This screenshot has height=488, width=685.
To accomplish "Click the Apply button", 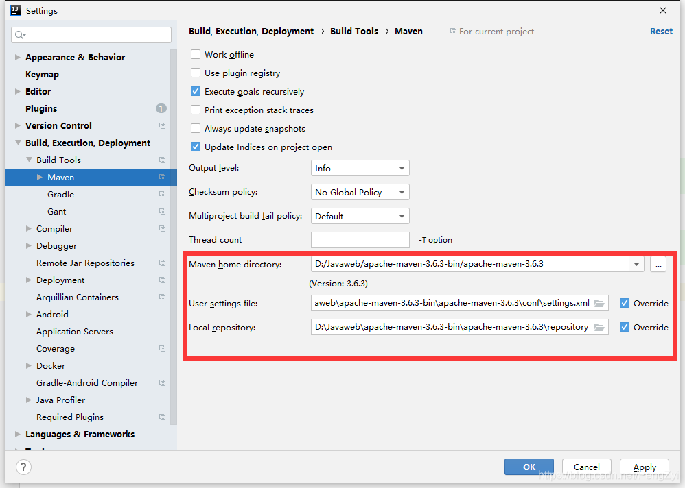I will pyautogui.click(x=644, y=467).
